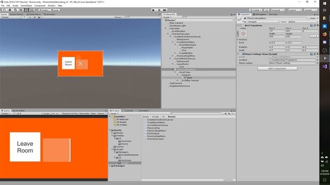330x185 pixels.
Task: Open the GameObject menu
Action: 26,6
